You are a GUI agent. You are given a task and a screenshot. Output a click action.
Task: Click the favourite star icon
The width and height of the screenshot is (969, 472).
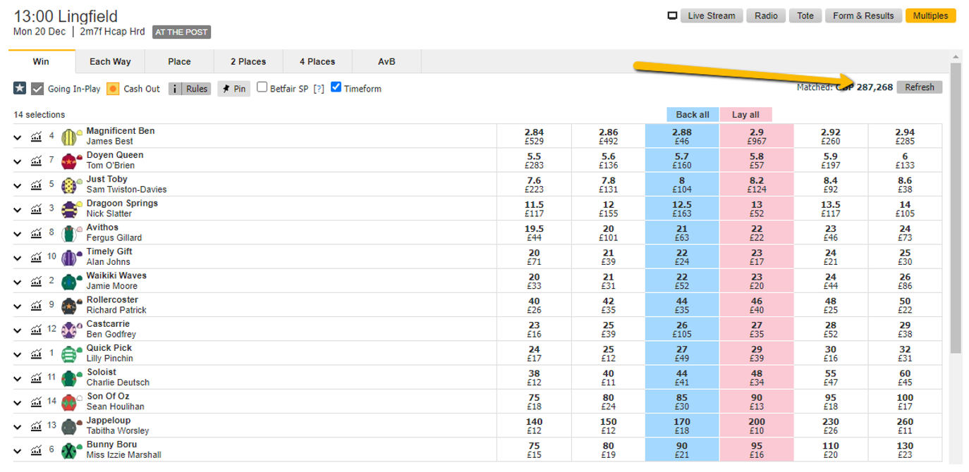click(20, 88)
